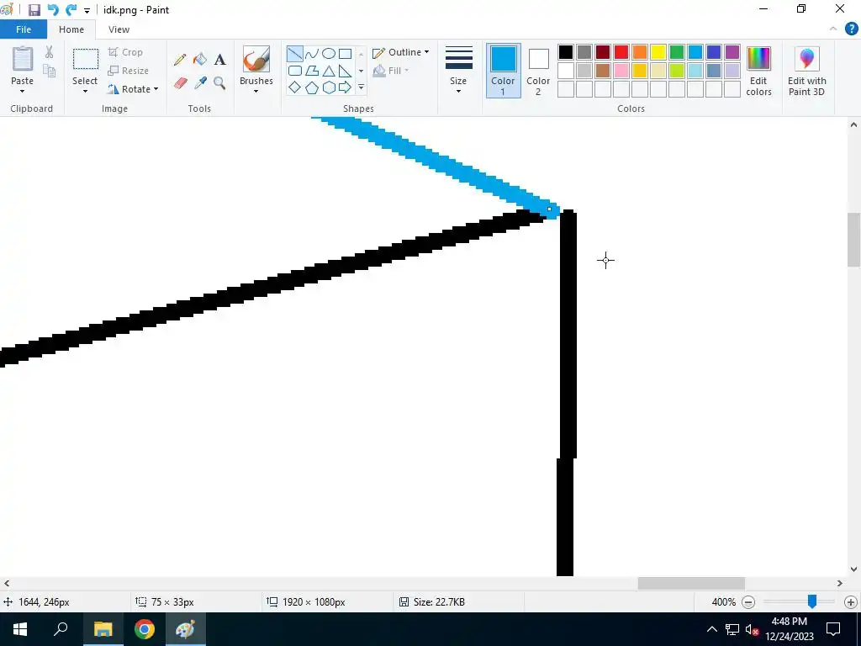Zoom in with the plus button

click(851, 602)
